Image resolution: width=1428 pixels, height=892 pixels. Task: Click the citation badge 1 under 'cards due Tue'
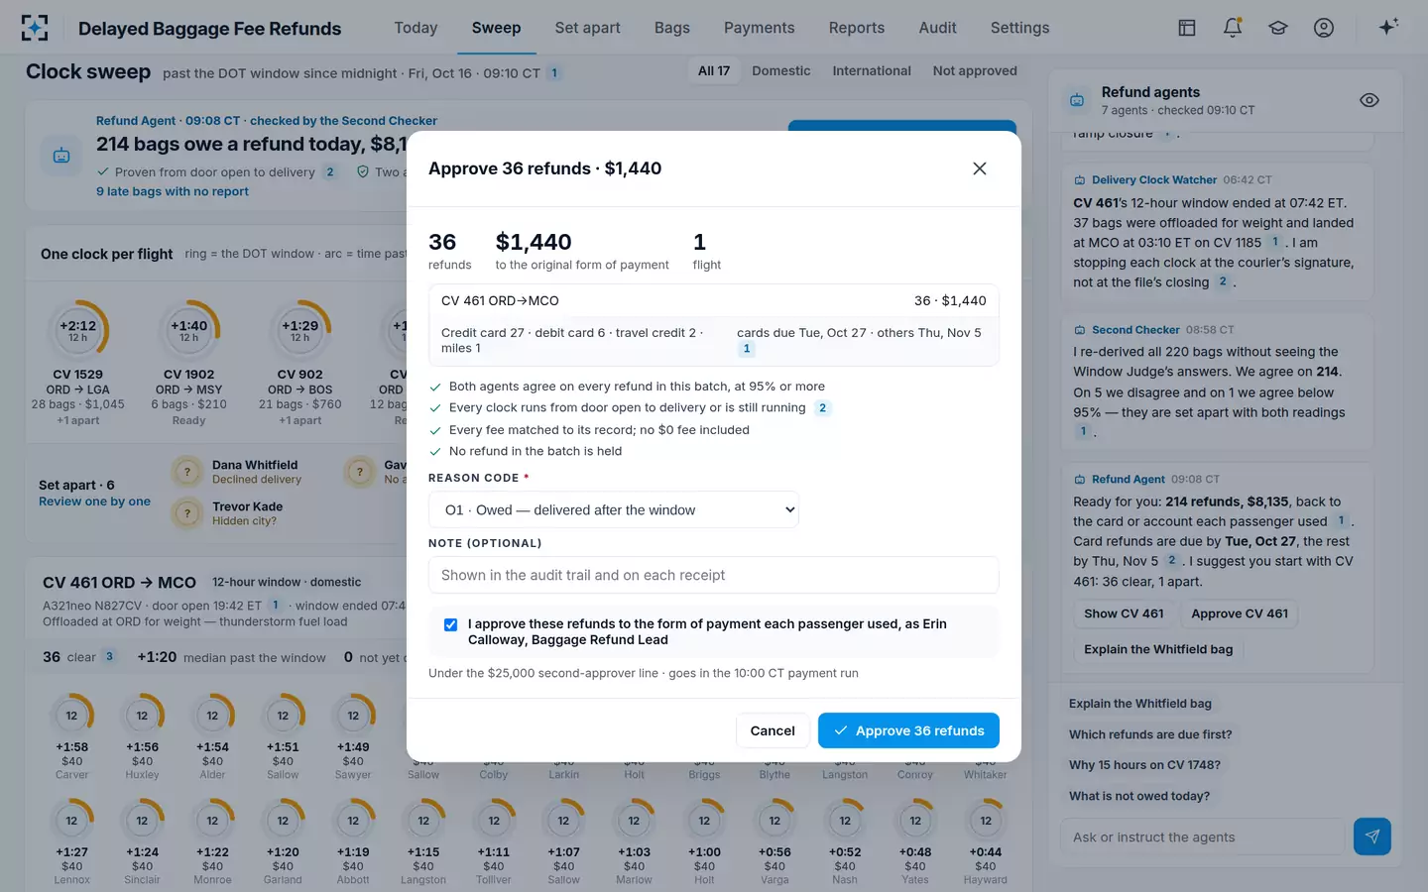747,349
